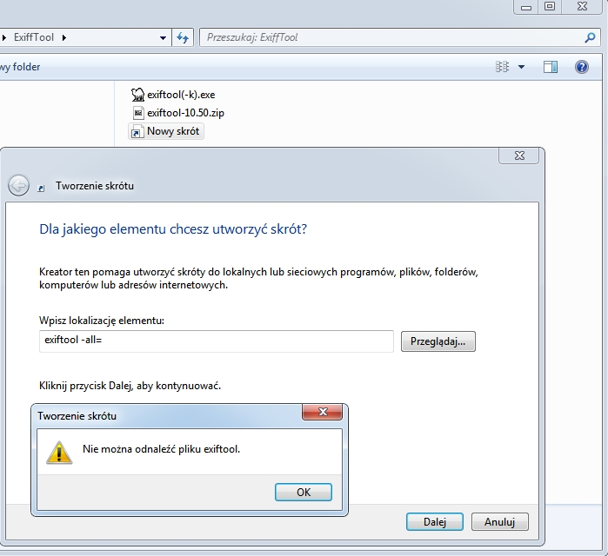
Task: Click the change view icon
Action: click(x=502, y=67)
